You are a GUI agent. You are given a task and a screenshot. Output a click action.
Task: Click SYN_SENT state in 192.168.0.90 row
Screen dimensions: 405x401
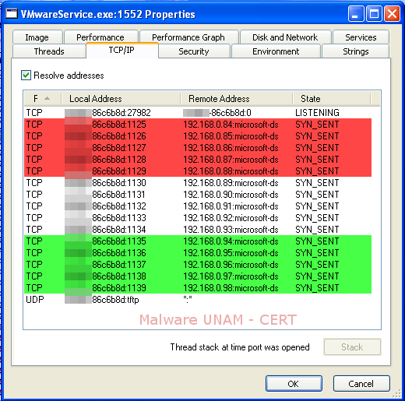pos(317,195)
